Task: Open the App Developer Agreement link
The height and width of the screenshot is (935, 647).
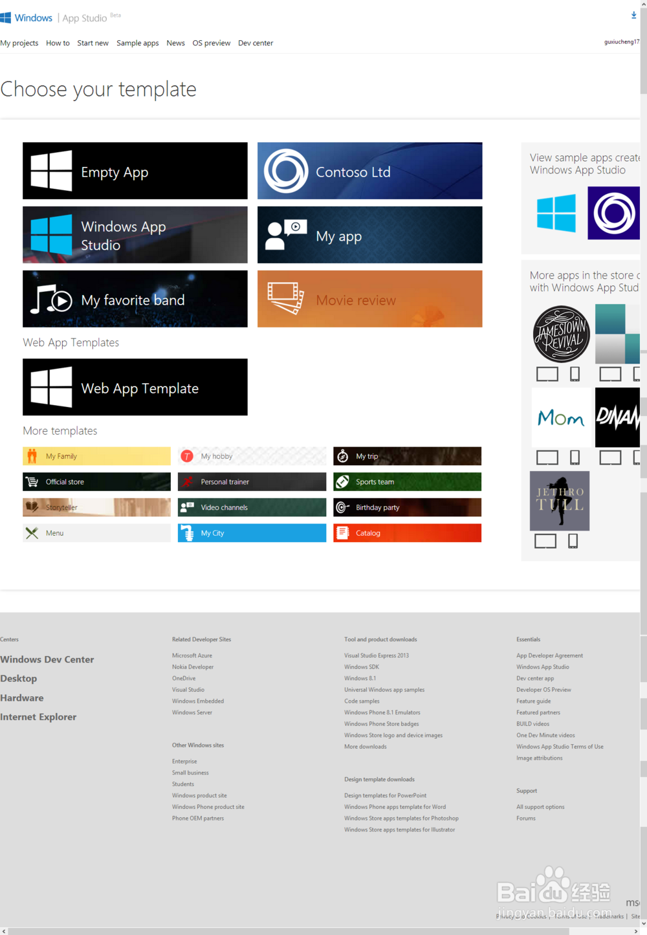Action: [549, 655]
